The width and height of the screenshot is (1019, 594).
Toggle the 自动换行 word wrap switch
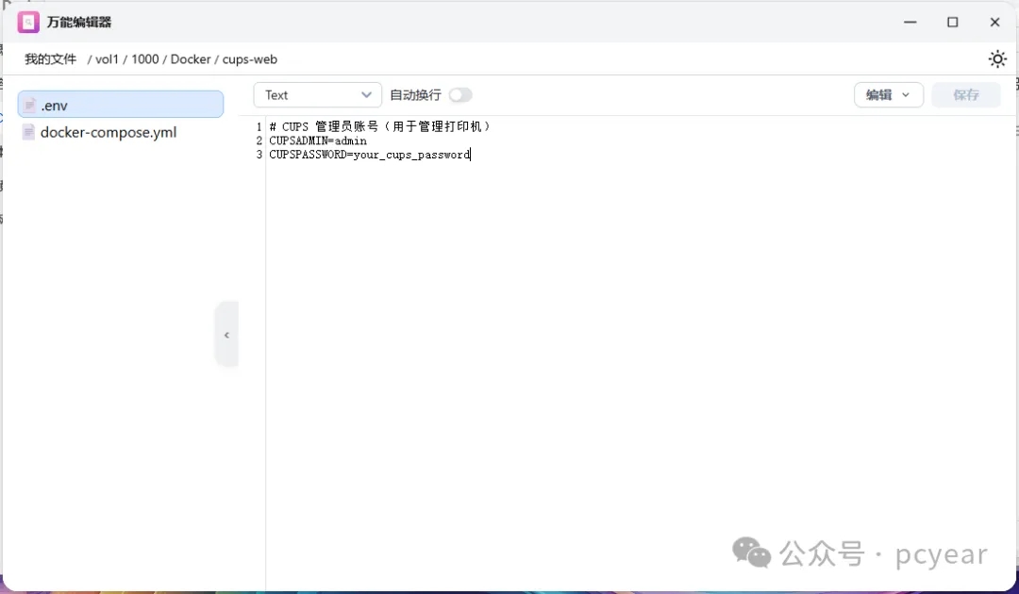tap(460, 95)
